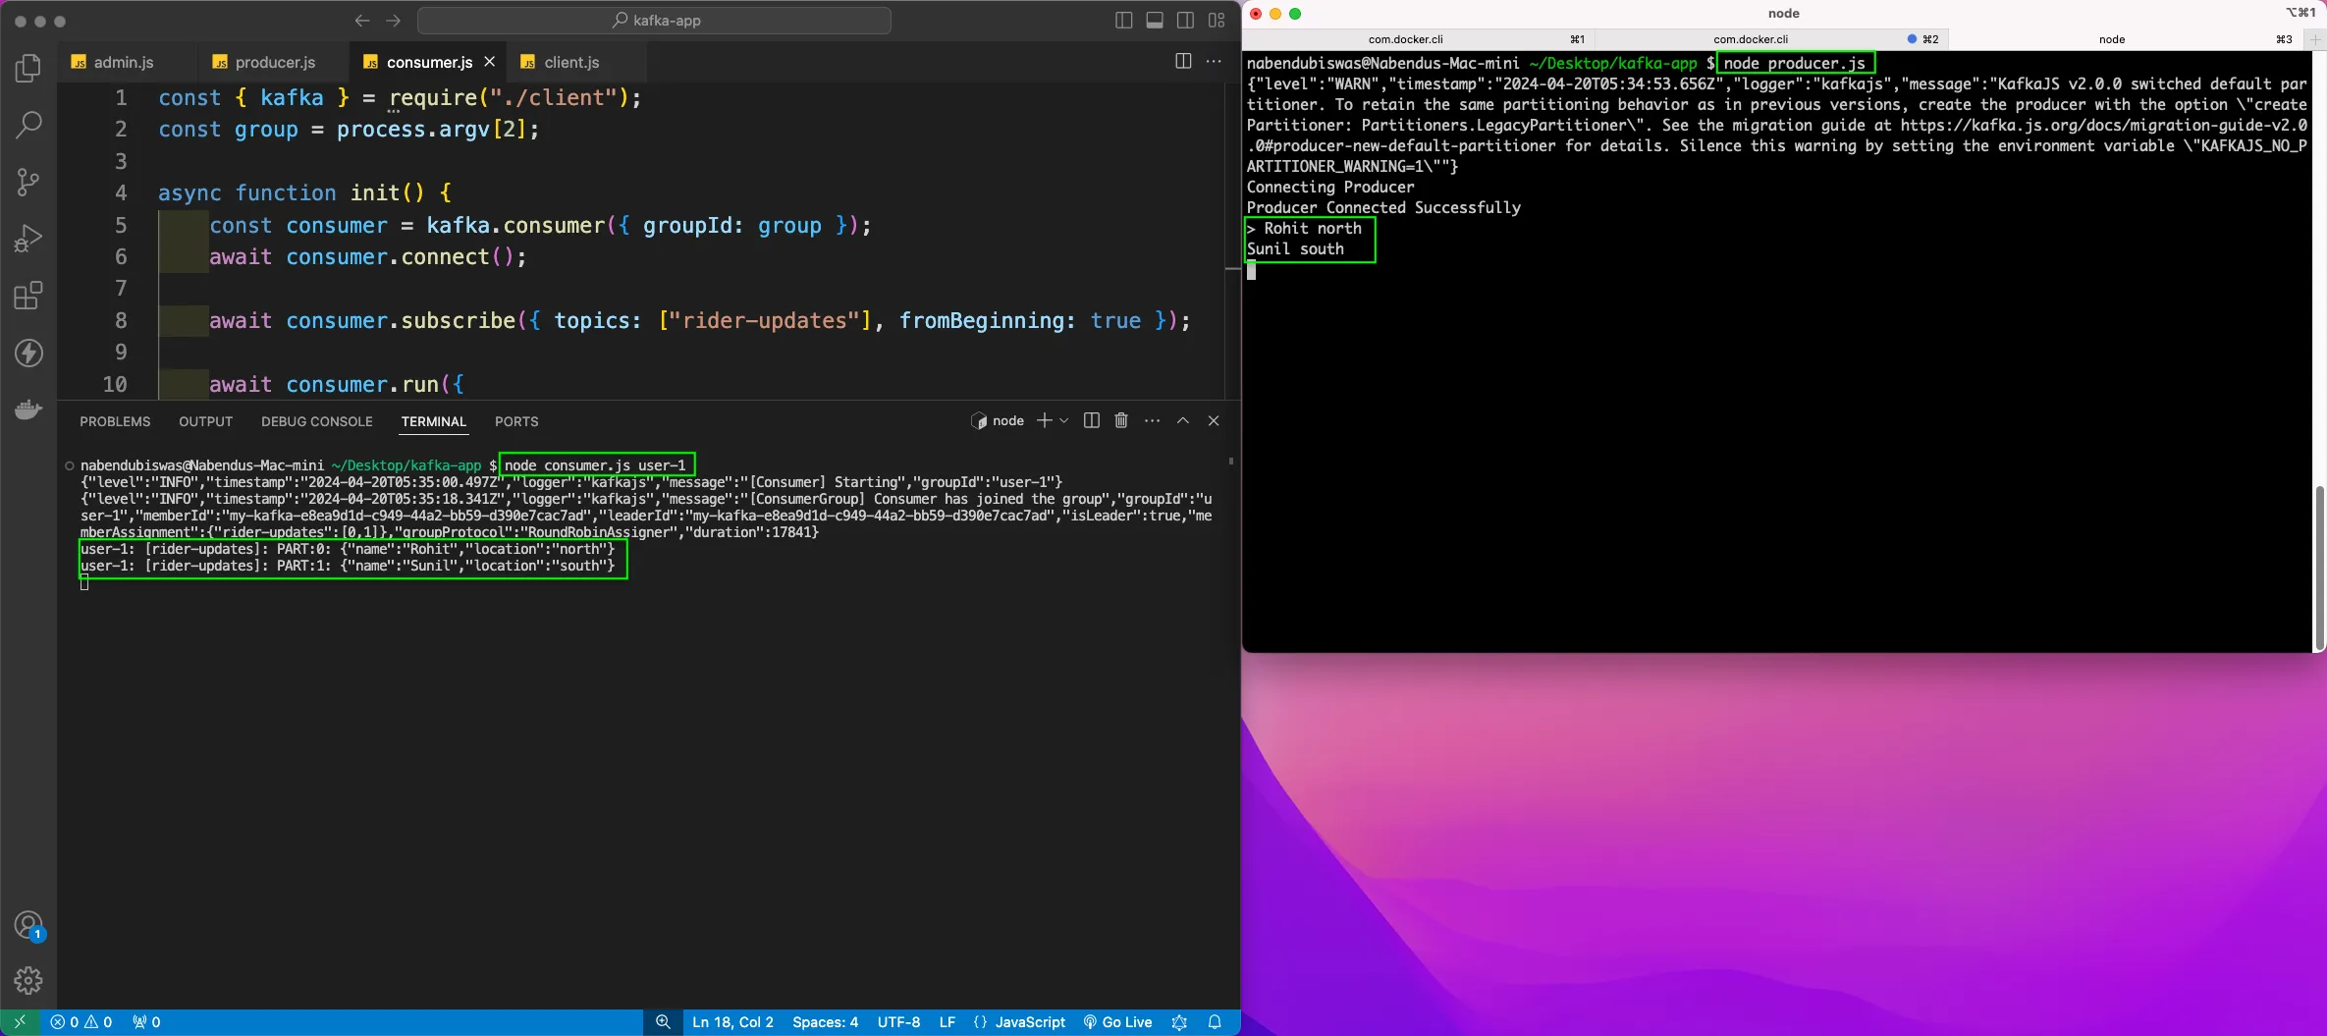This screenshot has height=1036, width=2327.
Task: Click the zoom magnifier icon in status bar
Action: click(663, 1022)
